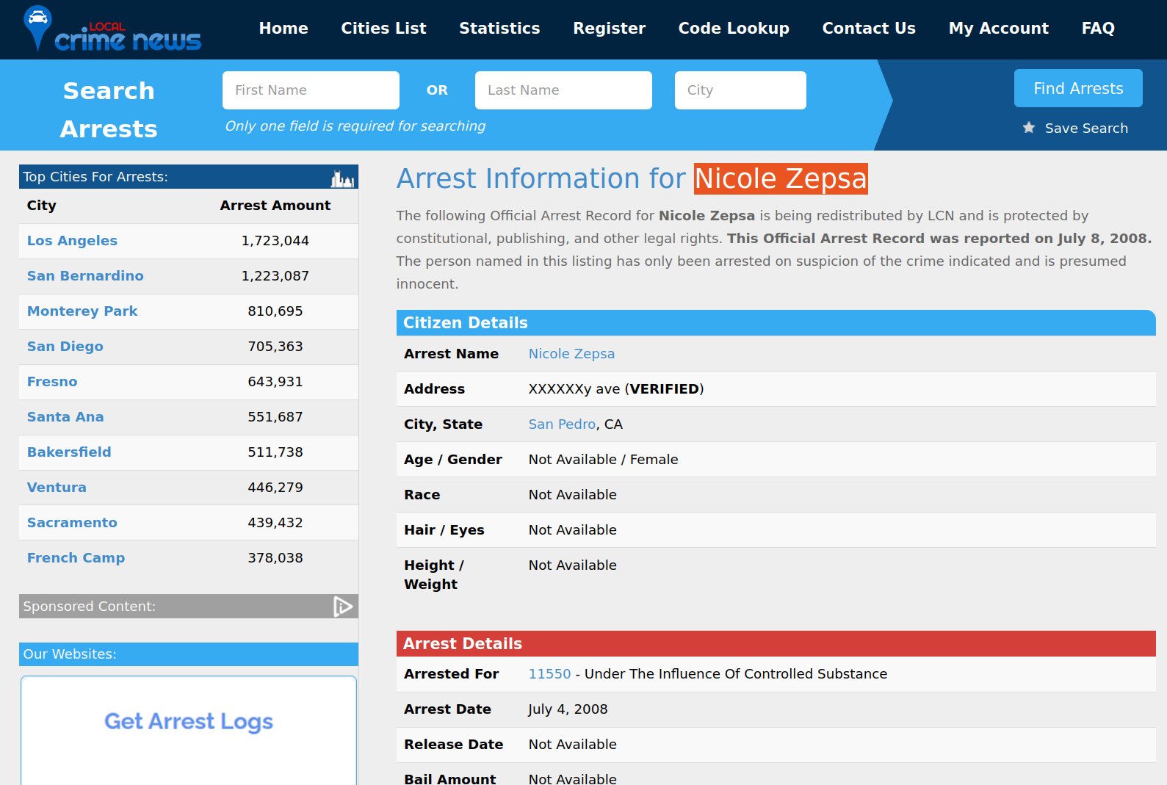
Task: Select the XXXXXXy ave (VERIFIED) address text
Action: (616, 389)
